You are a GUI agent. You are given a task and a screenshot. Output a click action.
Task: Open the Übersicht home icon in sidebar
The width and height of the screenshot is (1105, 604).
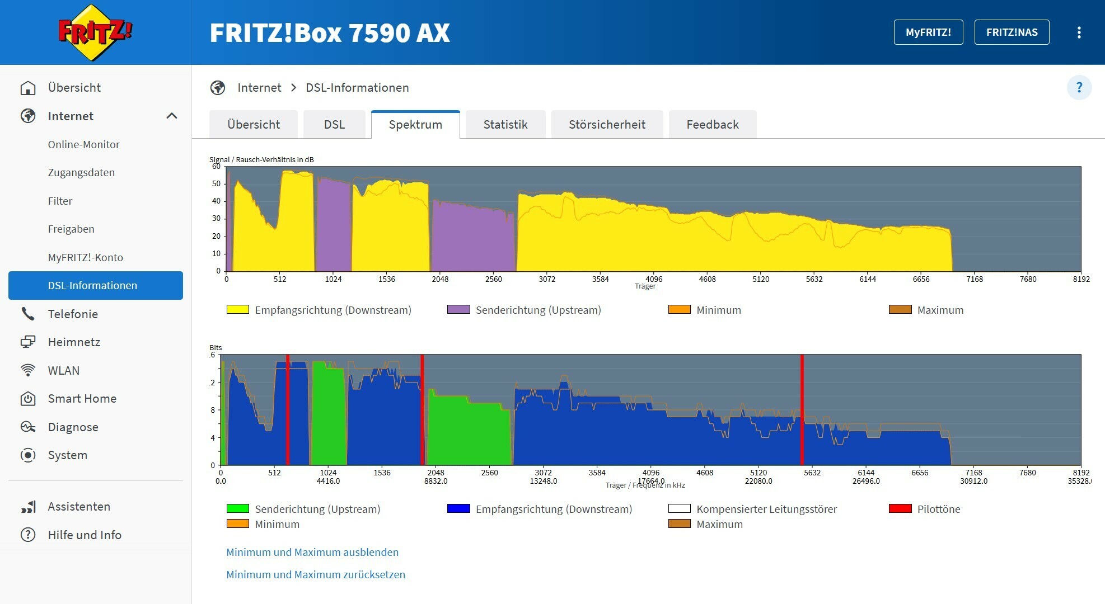pos(28,88)
